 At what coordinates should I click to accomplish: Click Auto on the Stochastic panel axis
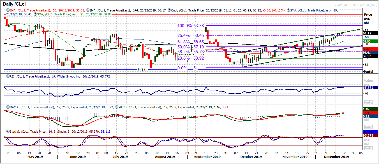[369, 148]
